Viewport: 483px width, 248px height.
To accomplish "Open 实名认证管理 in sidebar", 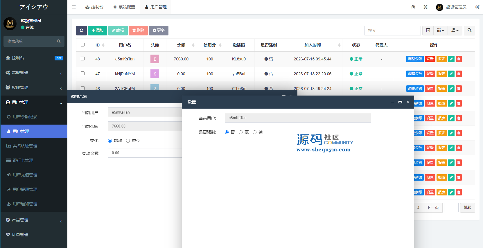I will (34, 146).
